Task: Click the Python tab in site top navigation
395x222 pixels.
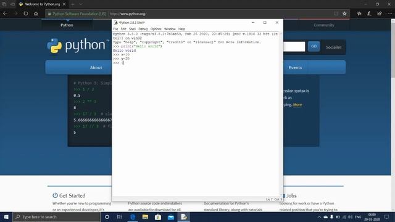Action: tap(67, 25)
